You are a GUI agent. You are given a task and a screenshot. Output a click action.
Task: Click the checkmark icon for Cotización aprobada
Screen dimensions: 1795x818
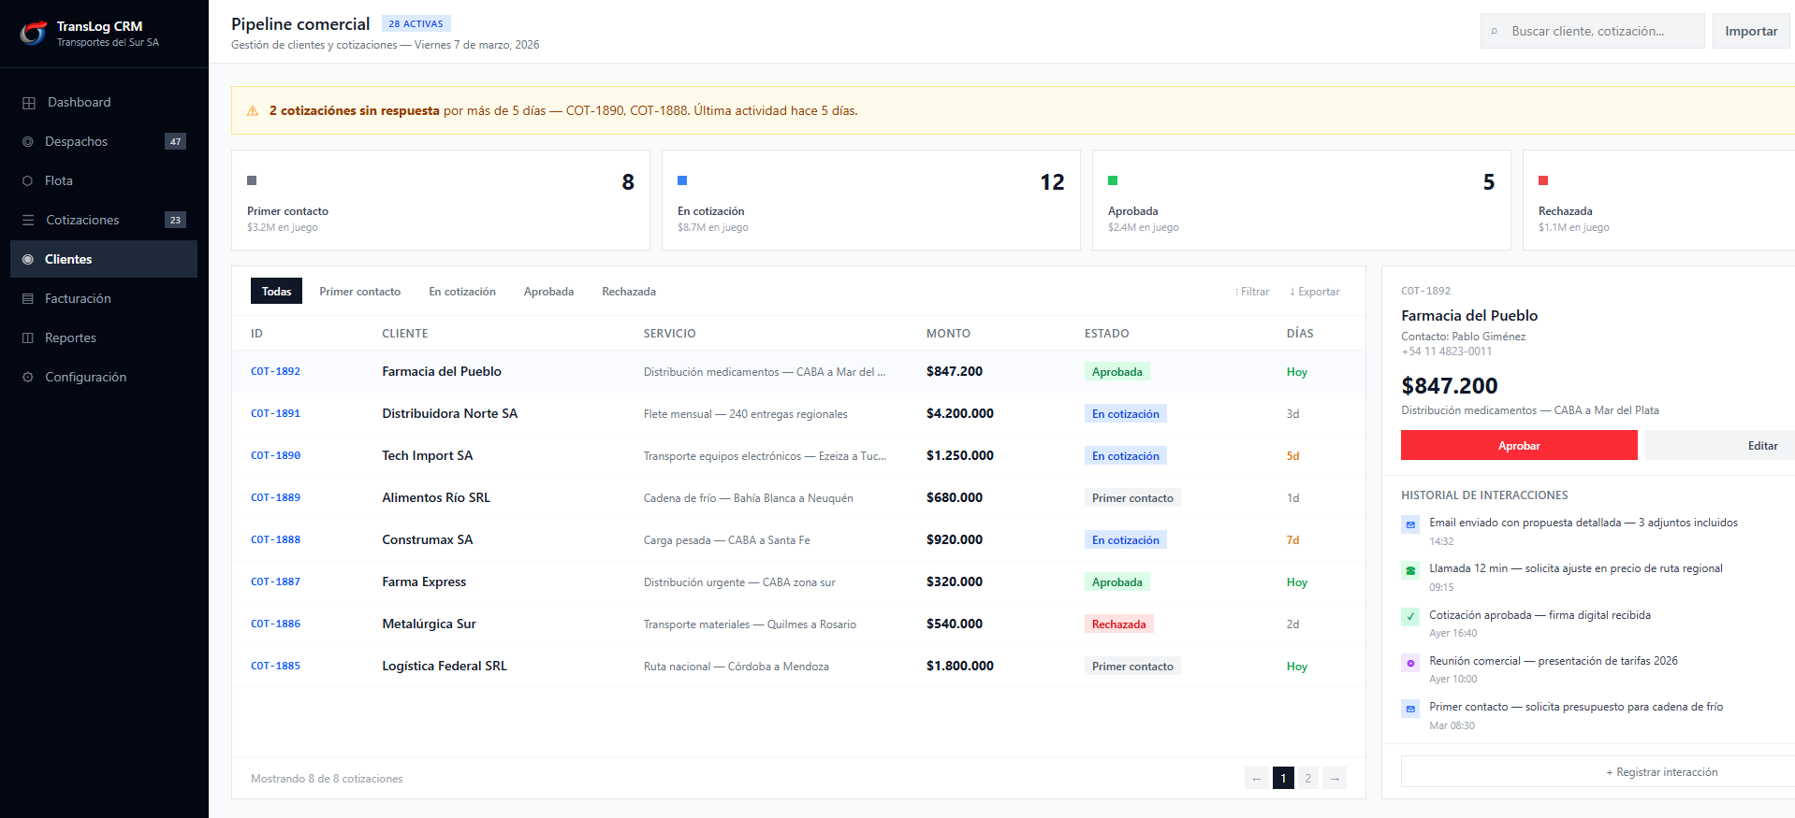pyautogui.click(x=1410, y=617)
